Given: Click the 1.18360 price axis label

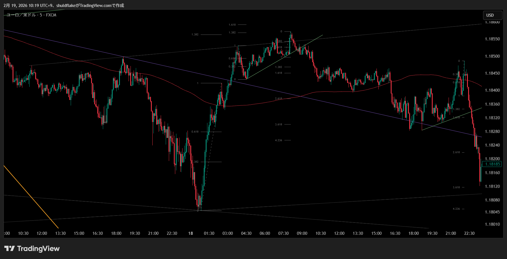Looking at the screenshot, I should [x=492, y=104].
